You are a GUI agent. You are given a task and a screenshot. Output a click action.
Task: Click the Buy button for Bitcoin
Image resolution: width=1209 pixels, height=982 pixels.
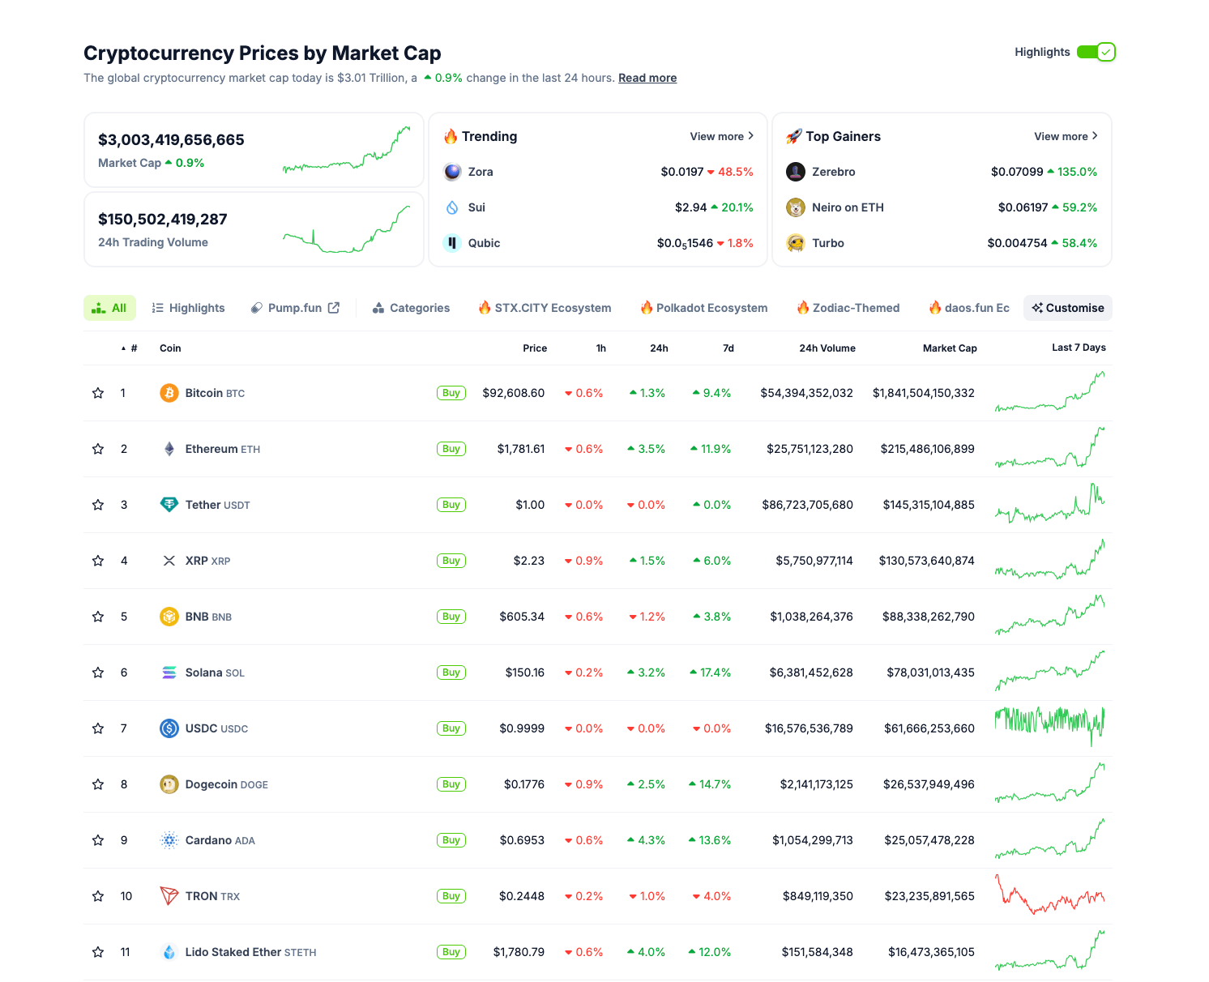451,392
